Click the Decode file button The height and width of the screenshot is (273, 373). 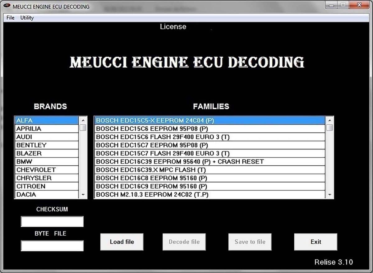pos(184,242)
